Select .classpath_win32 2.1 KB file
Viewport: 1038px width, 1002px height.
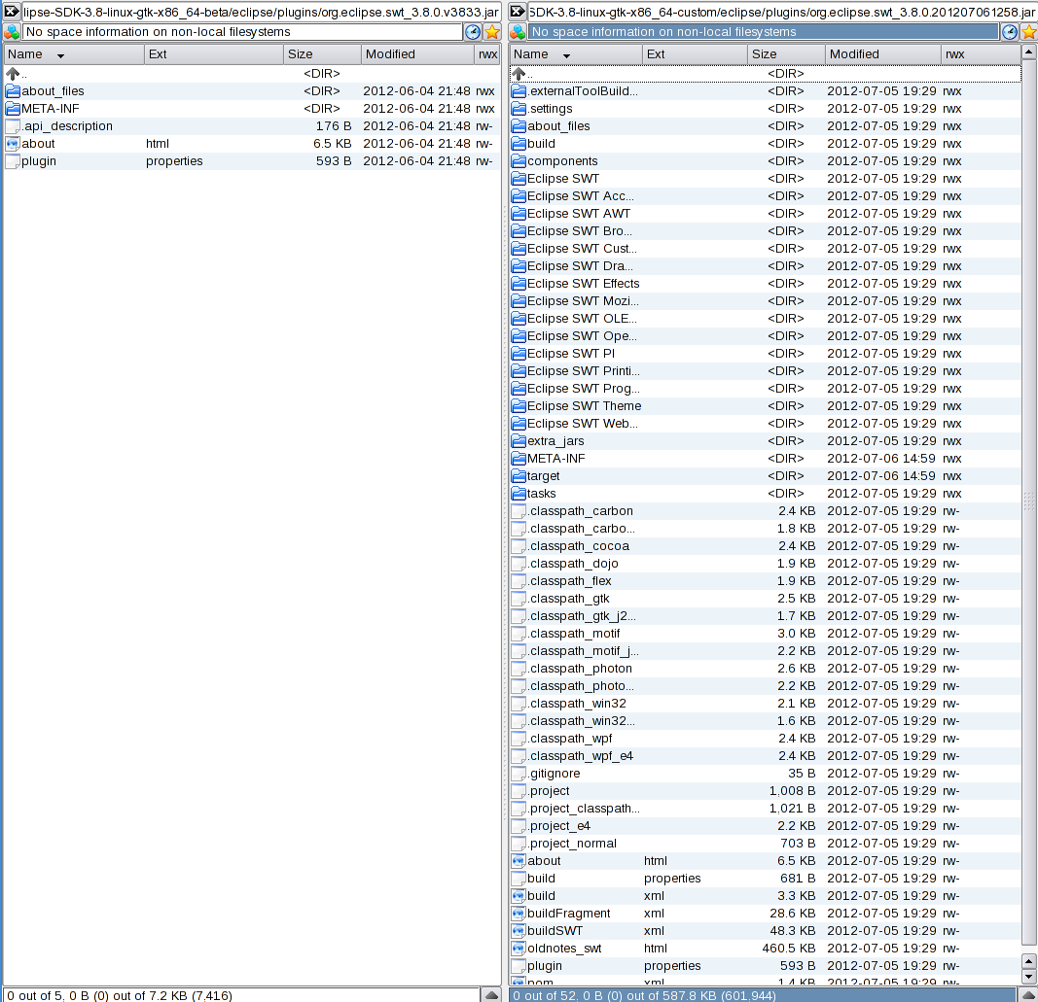(766, 704)
